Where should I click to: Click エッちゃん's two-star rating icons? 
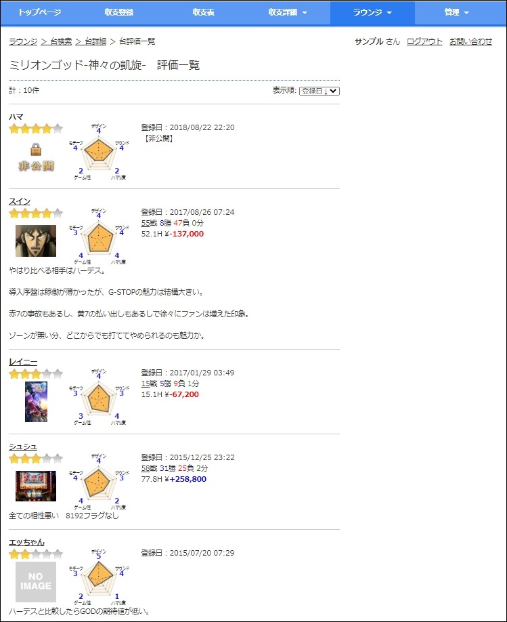pyautogui.click(x=36, y=554)
